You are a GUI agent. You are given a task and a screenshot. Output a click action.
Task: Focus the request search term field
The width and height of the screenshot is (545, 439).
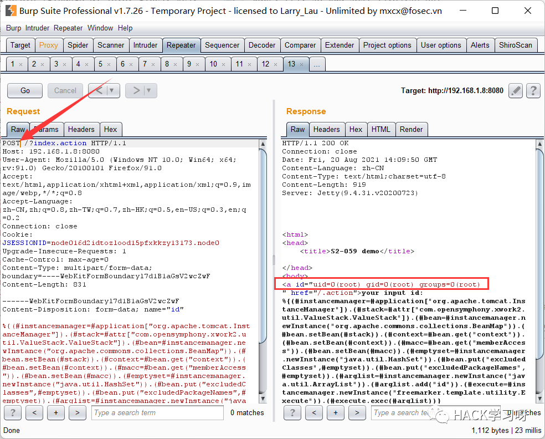(157, 413)
